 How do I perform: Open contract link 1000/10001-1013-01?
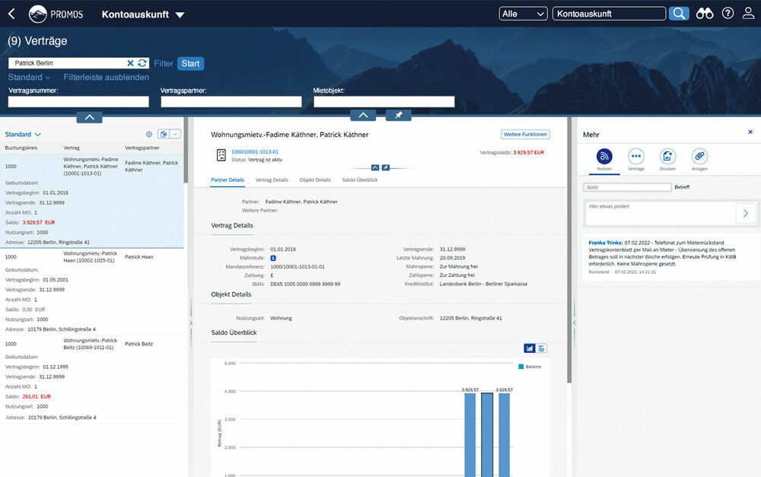click(255, 152)
